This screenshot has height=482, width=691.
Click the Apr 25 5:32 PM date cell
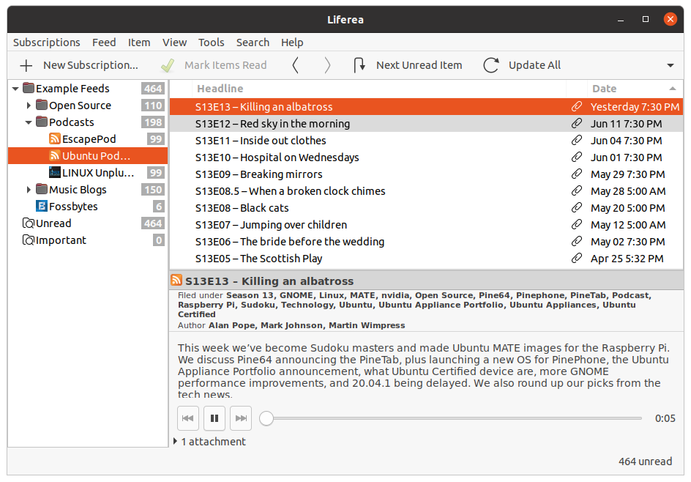point(627,259)
